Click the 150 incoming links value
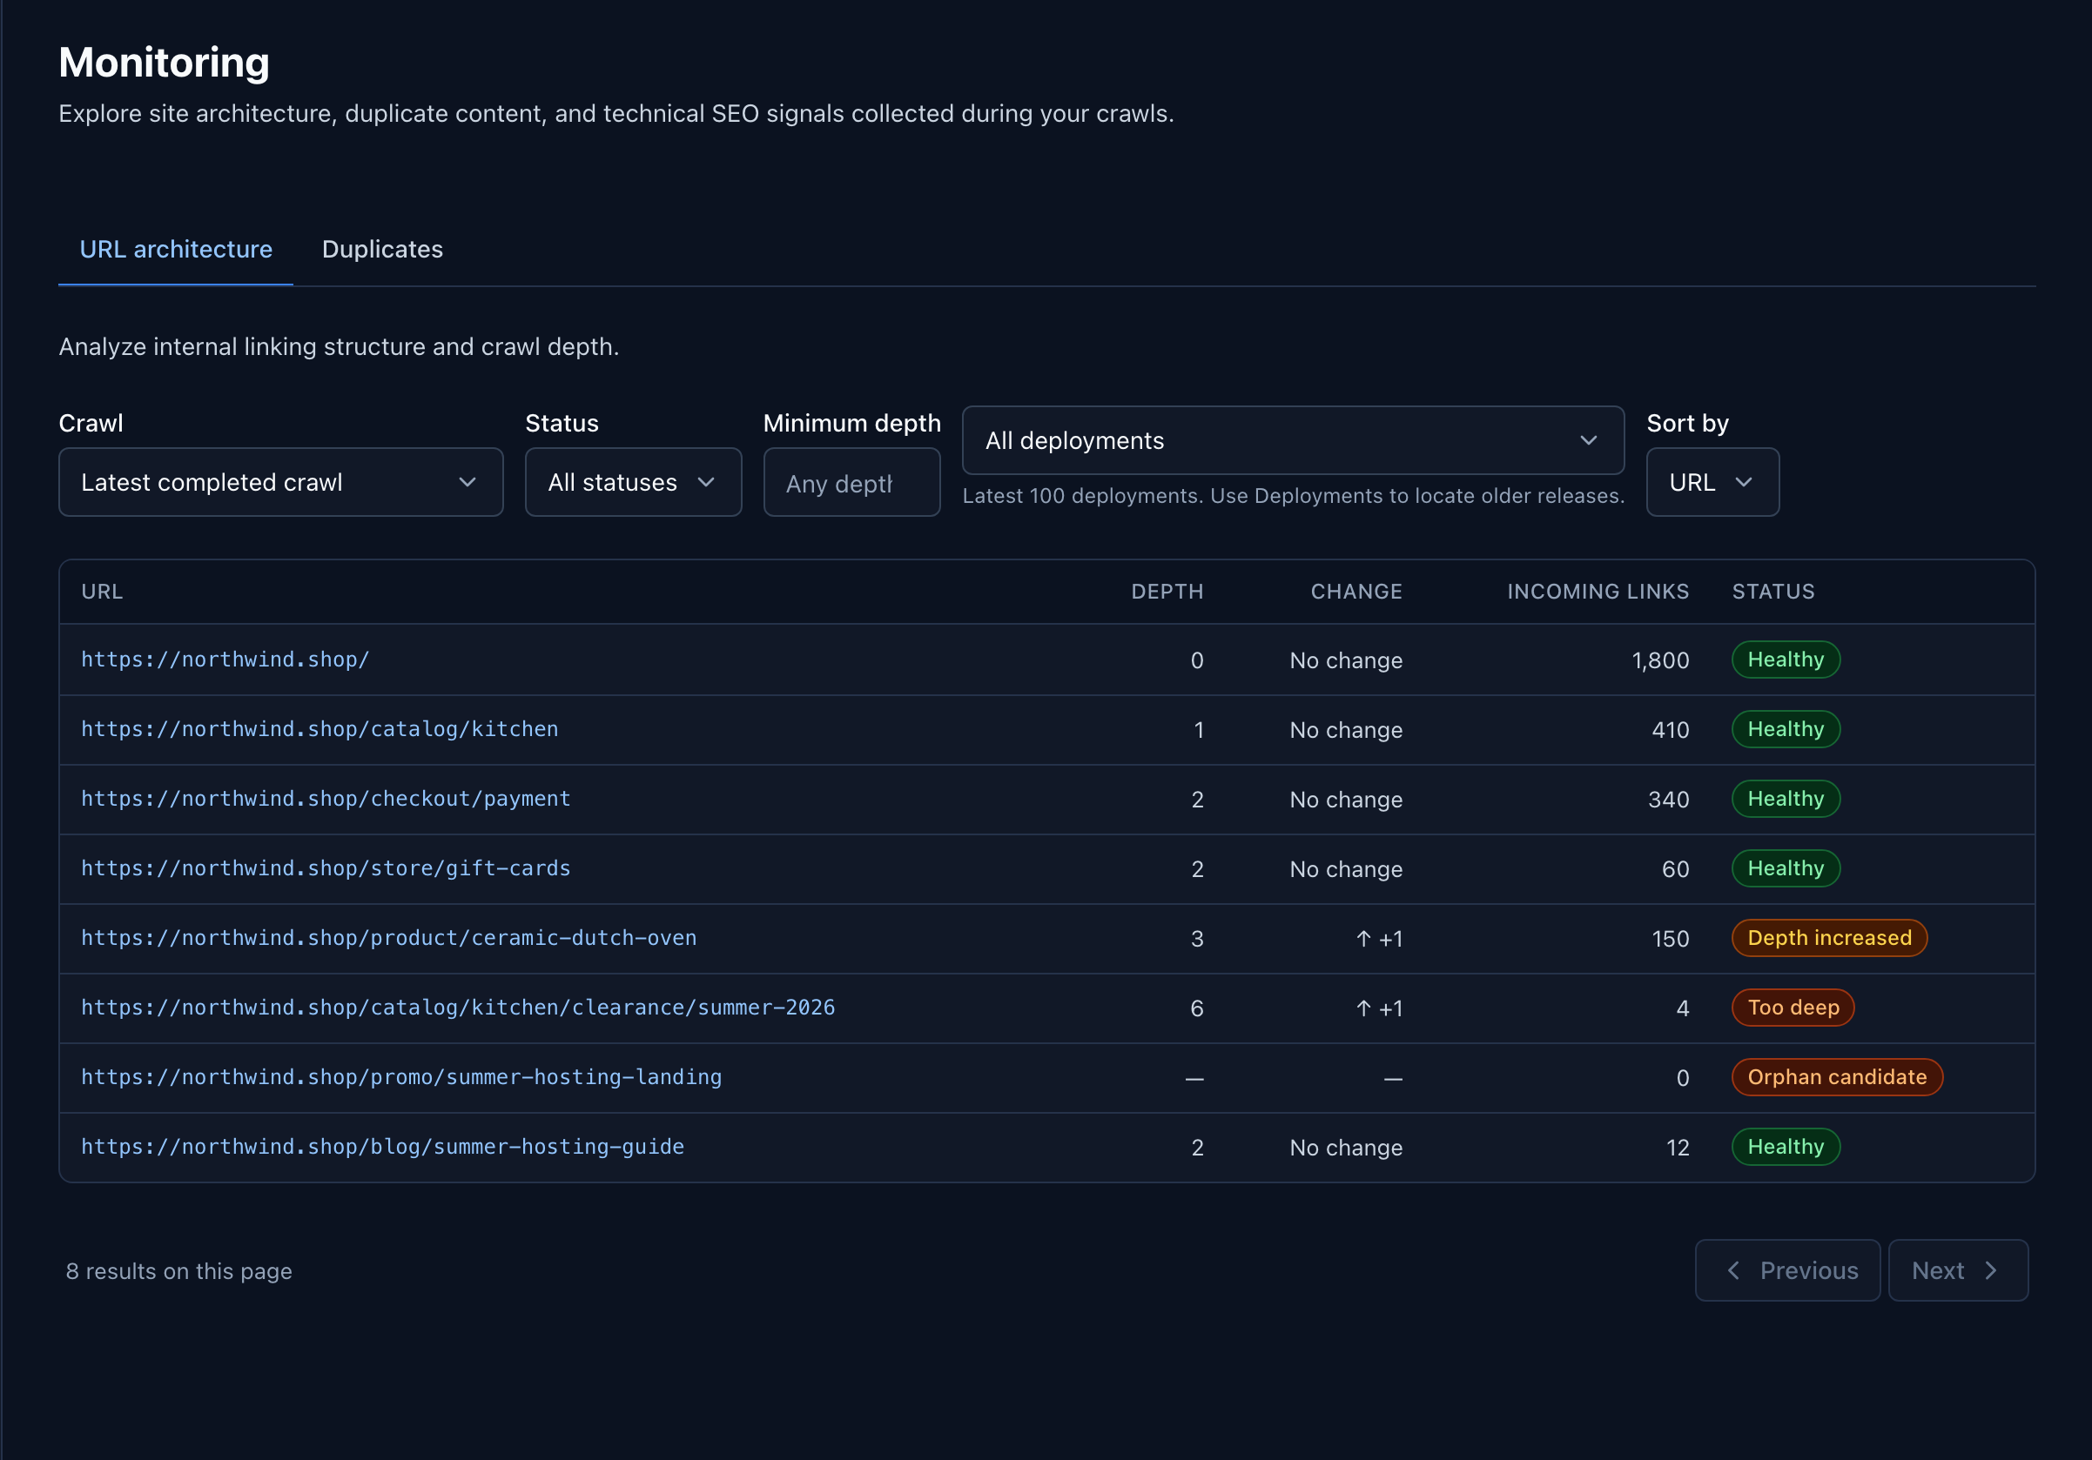The image size is (2092, 1460). pos(1670,939)
